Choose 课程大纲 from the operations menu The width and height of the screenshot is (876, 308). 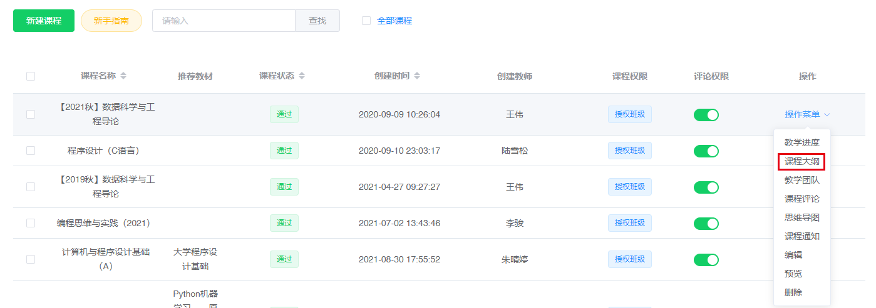pos(801,161)
